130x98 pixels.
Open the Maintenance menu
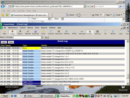(13, 28)
